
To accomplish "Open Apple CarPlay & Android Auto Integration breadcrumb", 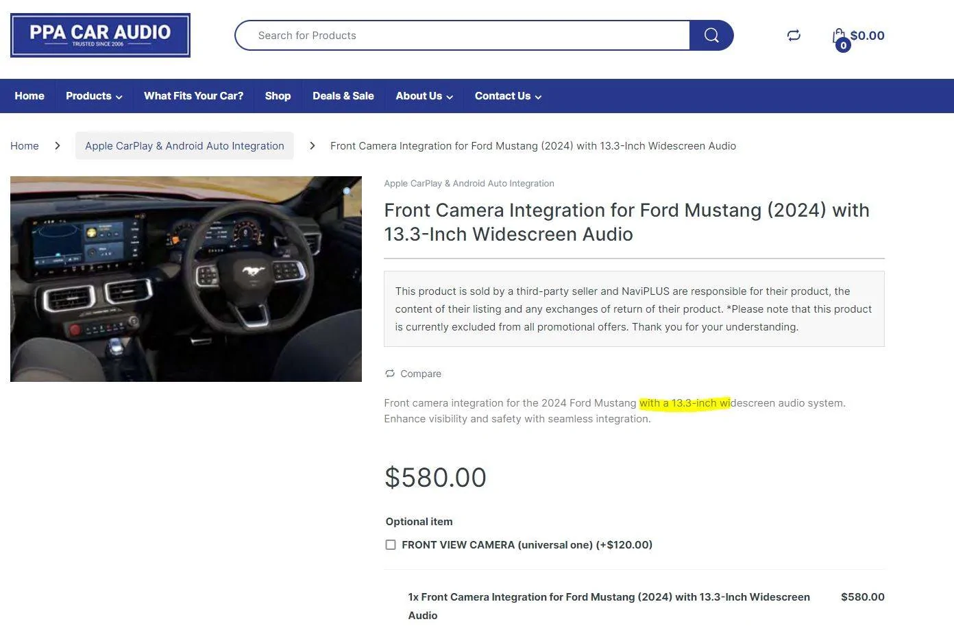I will 184,146.
